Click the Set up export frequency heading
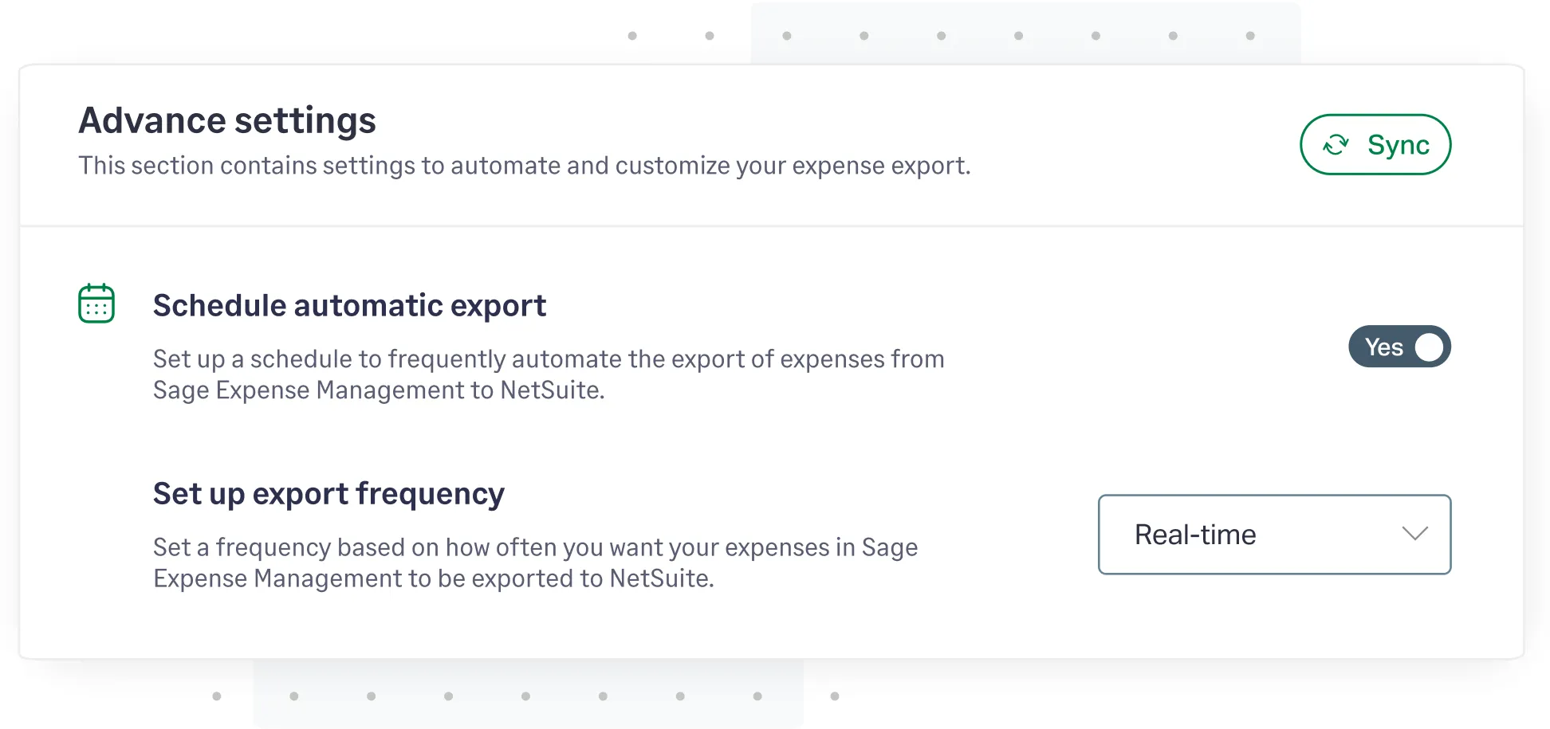Screen dimensions: 1550x729 [328, 493]
